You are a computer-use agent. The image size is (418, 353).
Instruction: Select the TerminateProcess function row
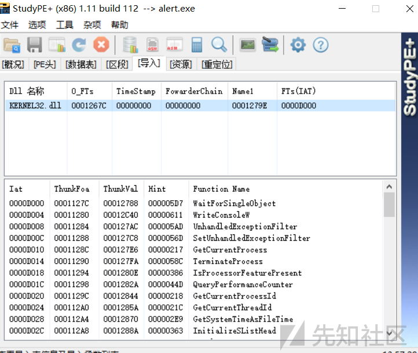coord(194,261)
